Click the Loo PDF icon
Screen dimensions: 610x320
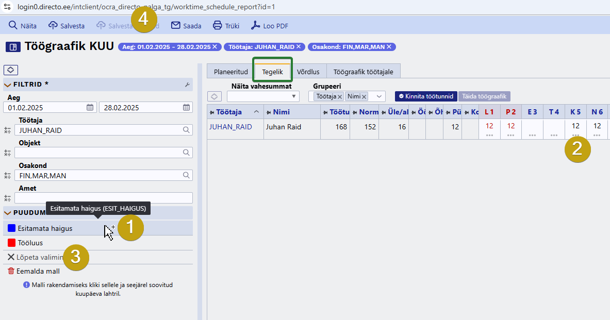pyautogui.click(x=256, y=25)
